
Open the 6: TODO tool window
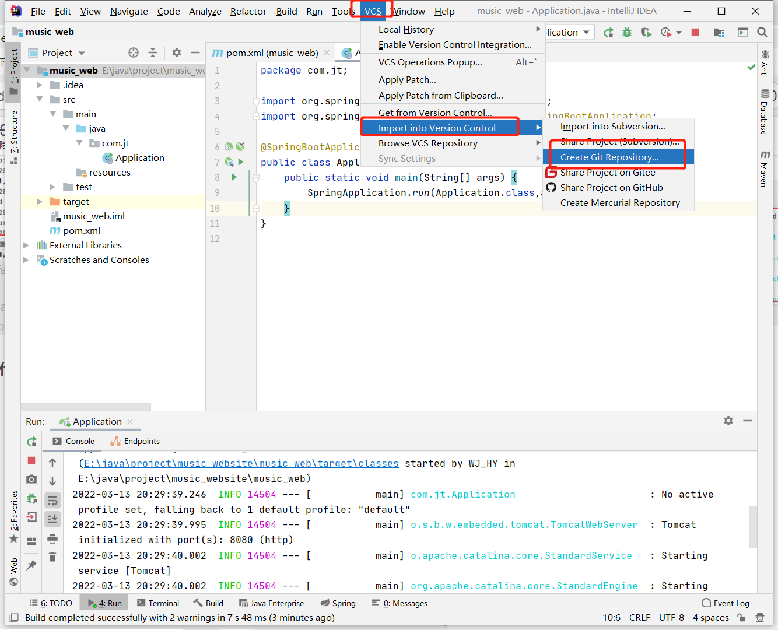click(x=51, y=603)
